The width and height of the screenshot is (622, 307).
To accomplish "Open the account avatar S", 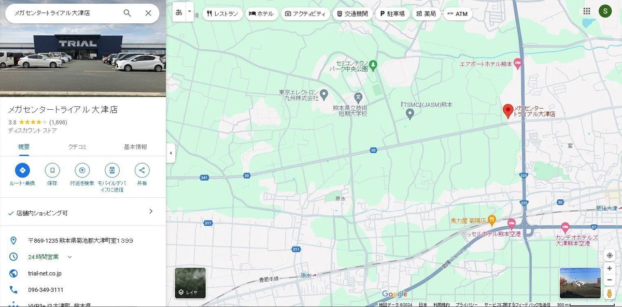I will tap(605, 11).
